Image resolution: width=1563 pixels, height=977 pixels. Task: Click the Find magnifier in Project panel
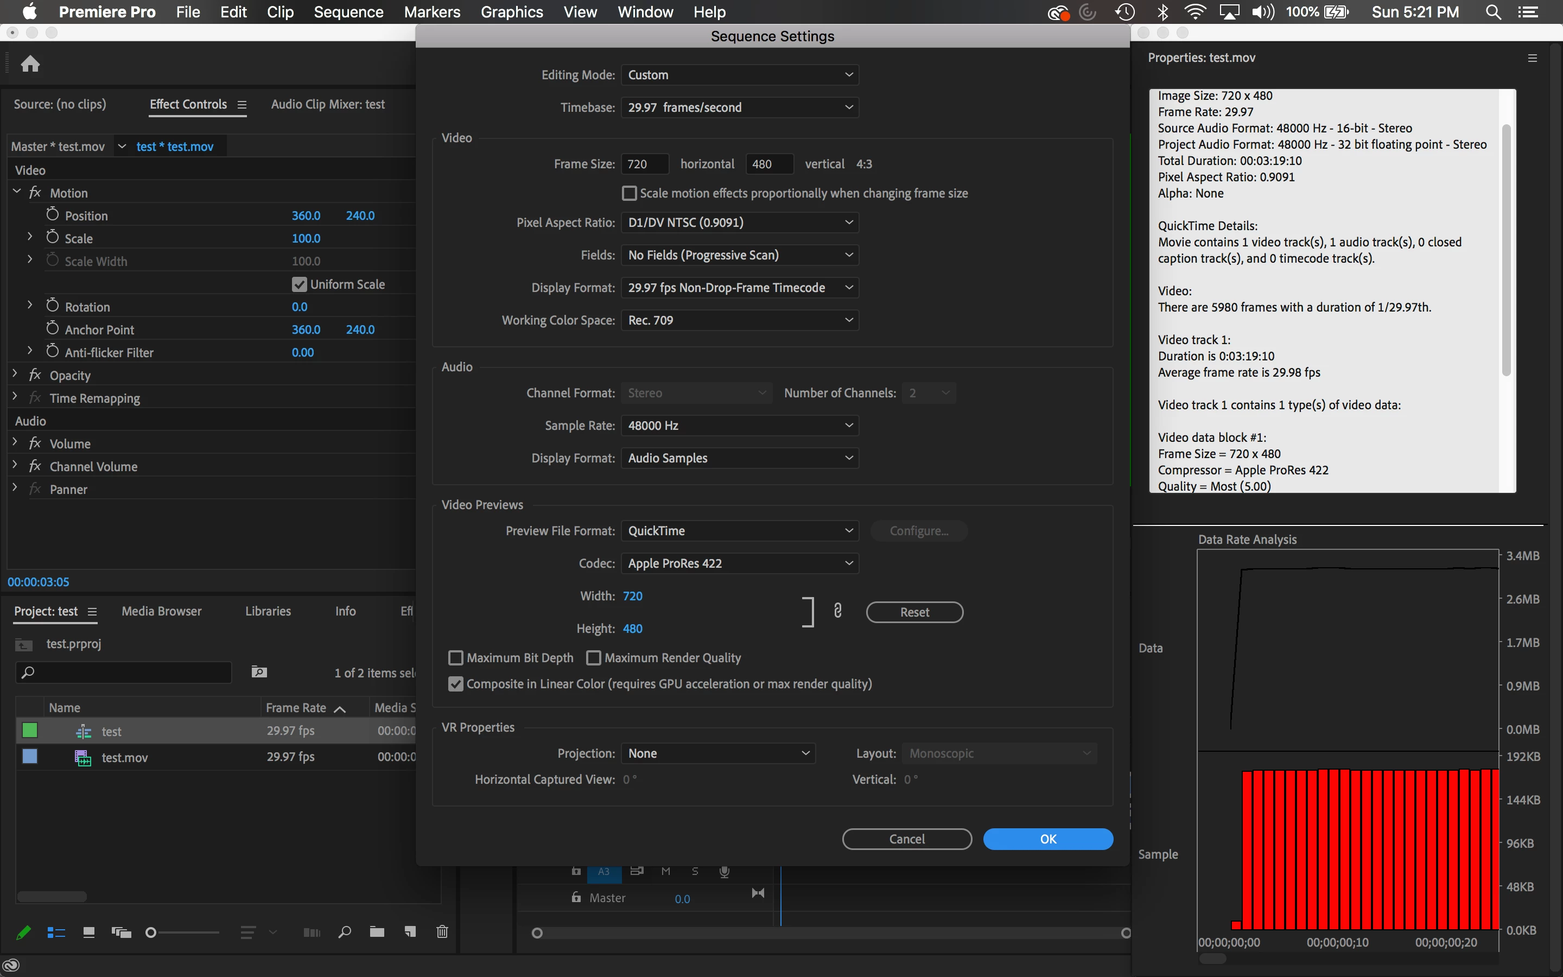pyautogui.click(x=345, y=932)
